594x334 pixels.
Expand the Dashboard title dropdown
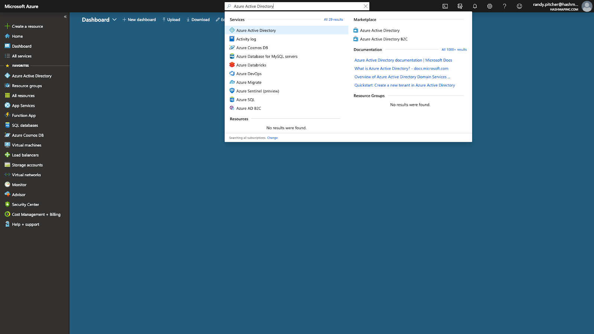pyautogui.click(x=114, y=20)
